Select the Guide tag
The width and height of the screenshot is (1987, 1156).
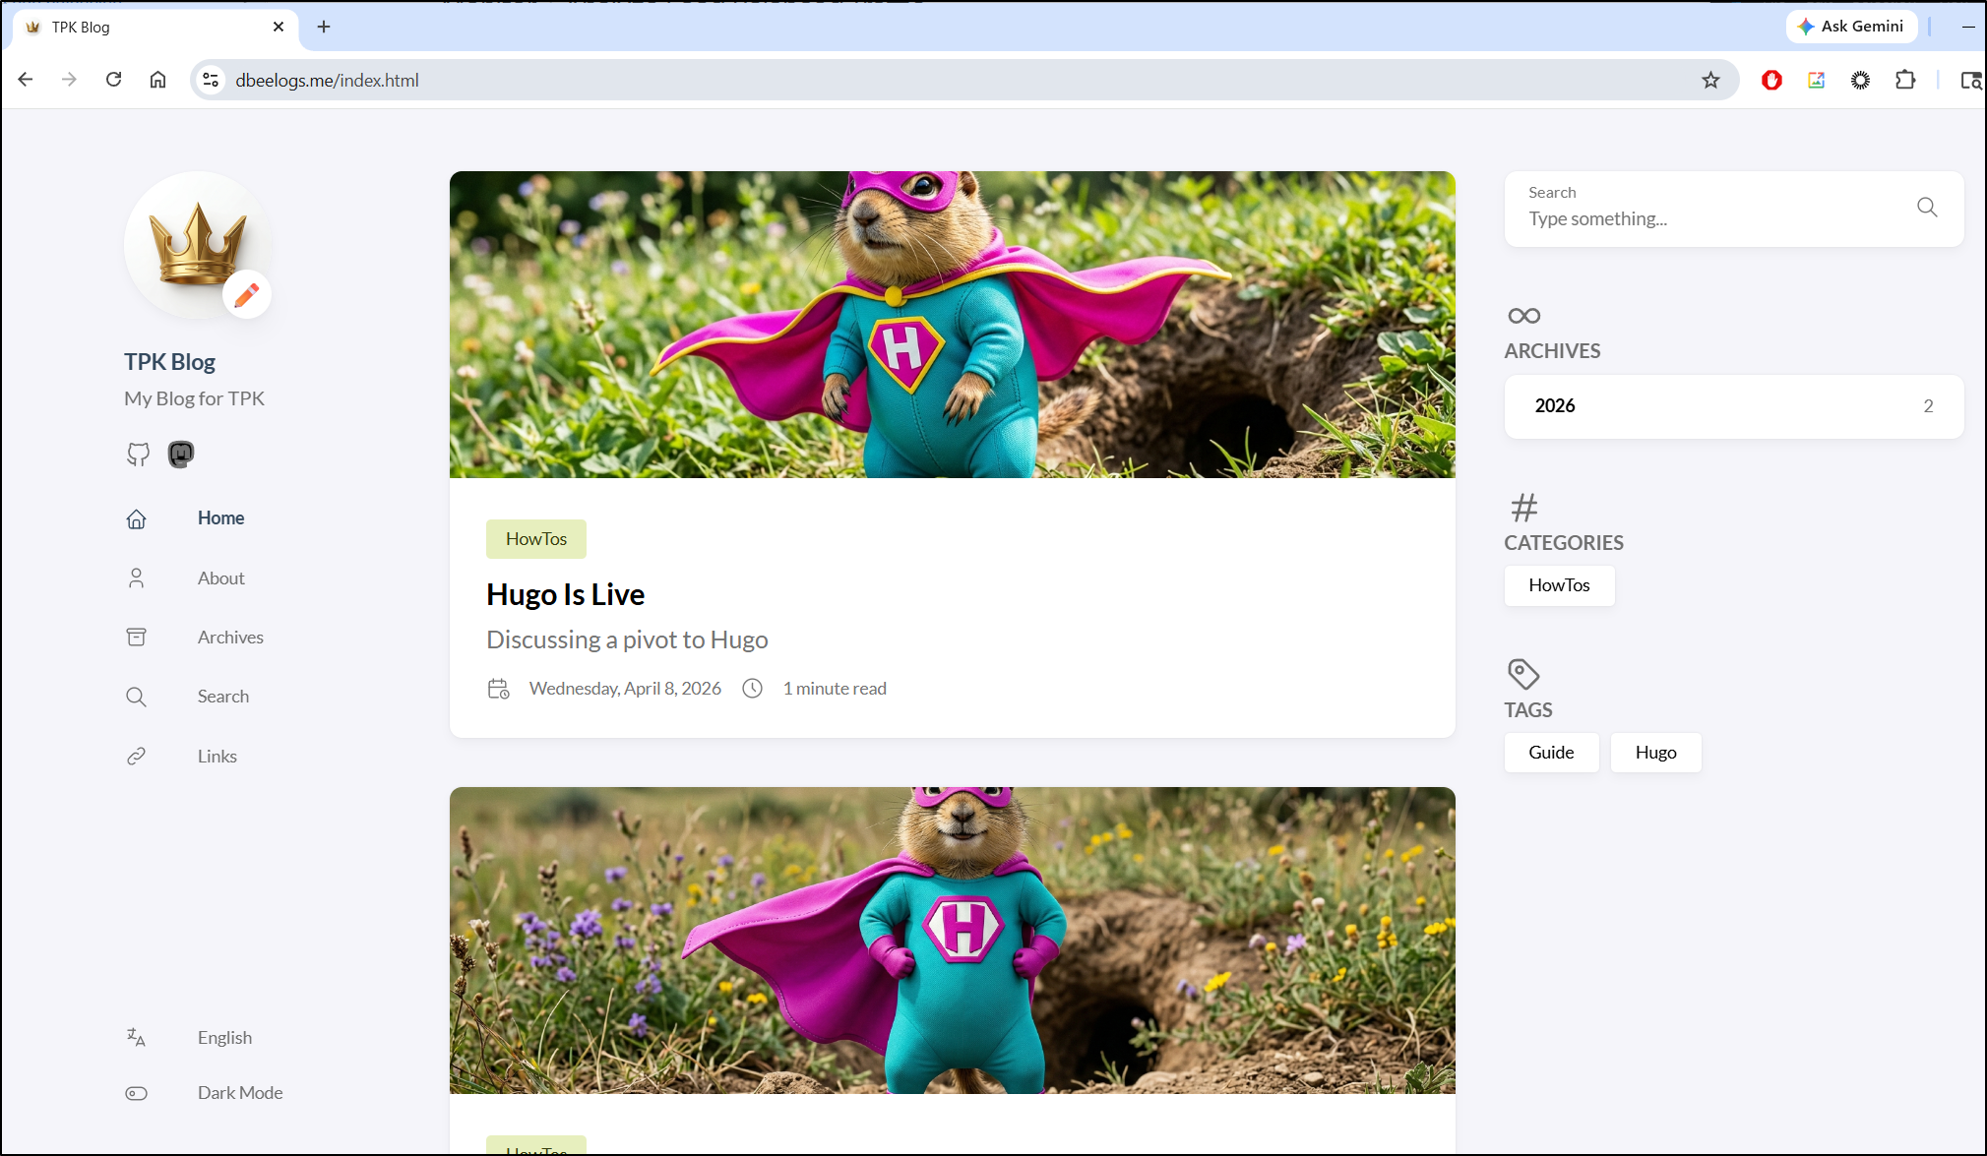1551,753
